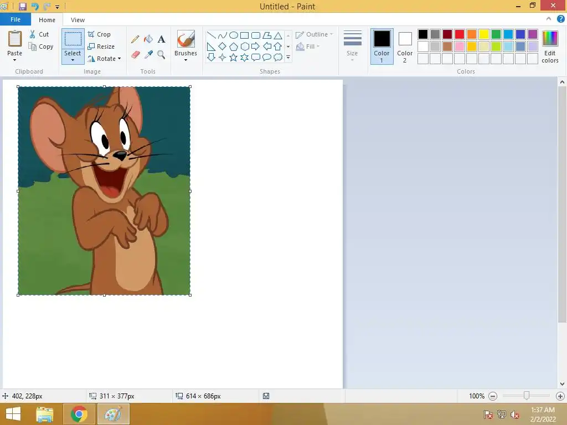The width and height of the screenshot is (567, 425).
Task: Choose the Rectangle shape
Action: tap(244, 35)
